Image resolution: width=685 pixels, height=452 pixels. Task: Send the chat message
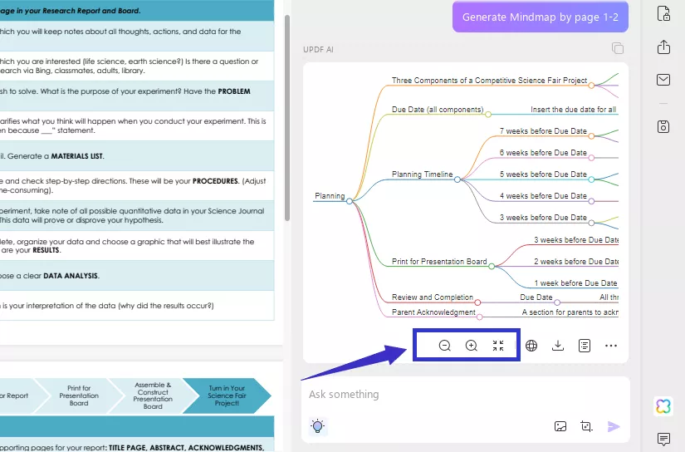coord(614,426)
